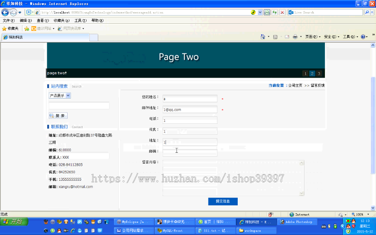
Task: Click the 邮编 postcode field
Action: 190,153
